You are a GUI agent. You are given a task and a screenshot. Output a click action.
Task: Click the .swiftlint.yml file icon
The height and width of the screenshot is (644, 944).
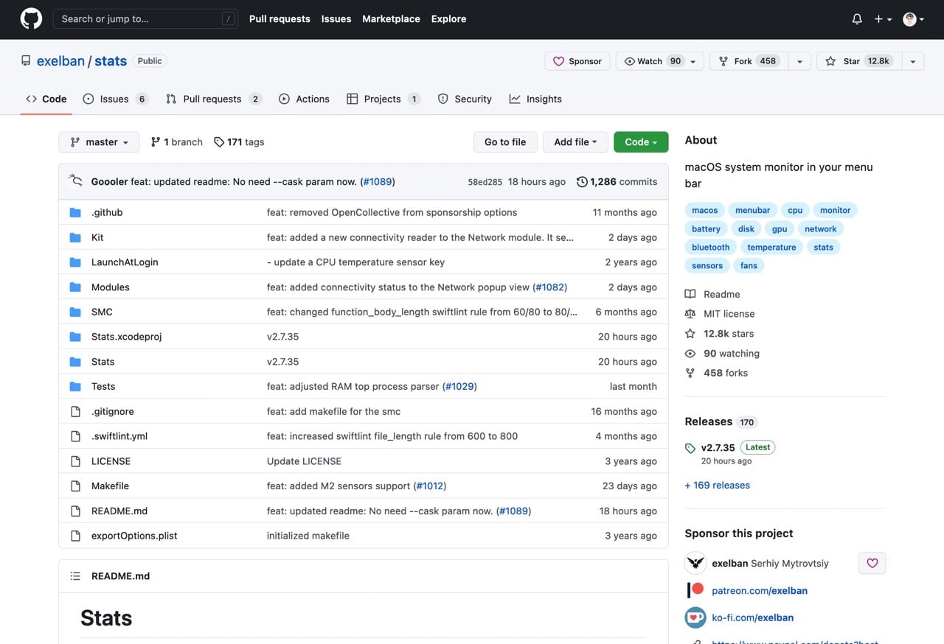75,436
